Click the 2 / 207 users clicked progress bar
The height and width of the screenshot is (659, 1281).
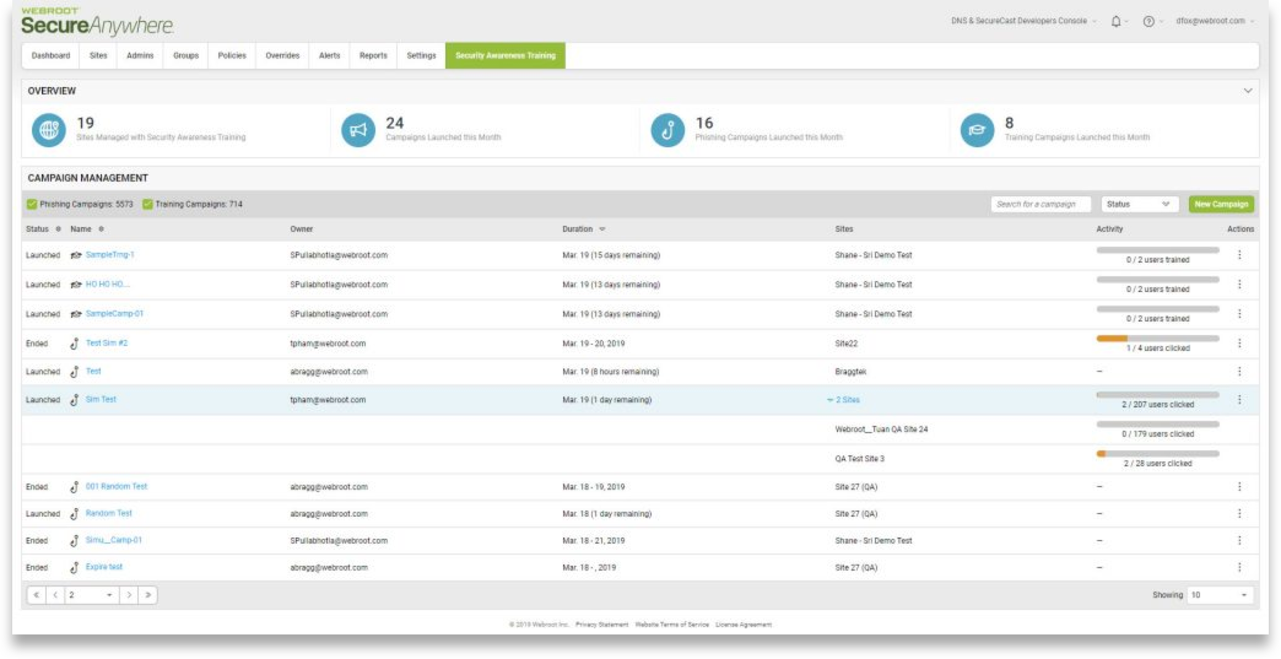[x=1158, y=395]
